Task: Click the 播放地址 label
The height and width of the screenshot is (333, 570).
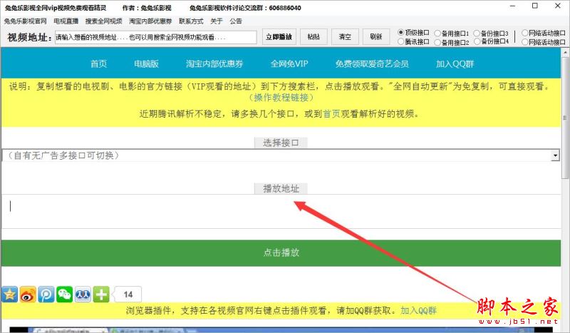Action: (x=281, y=188)
